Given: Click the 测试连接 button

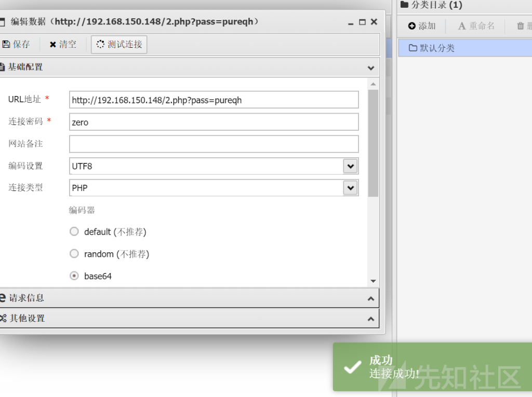Looking at the screenshot, I should point(118,44).
